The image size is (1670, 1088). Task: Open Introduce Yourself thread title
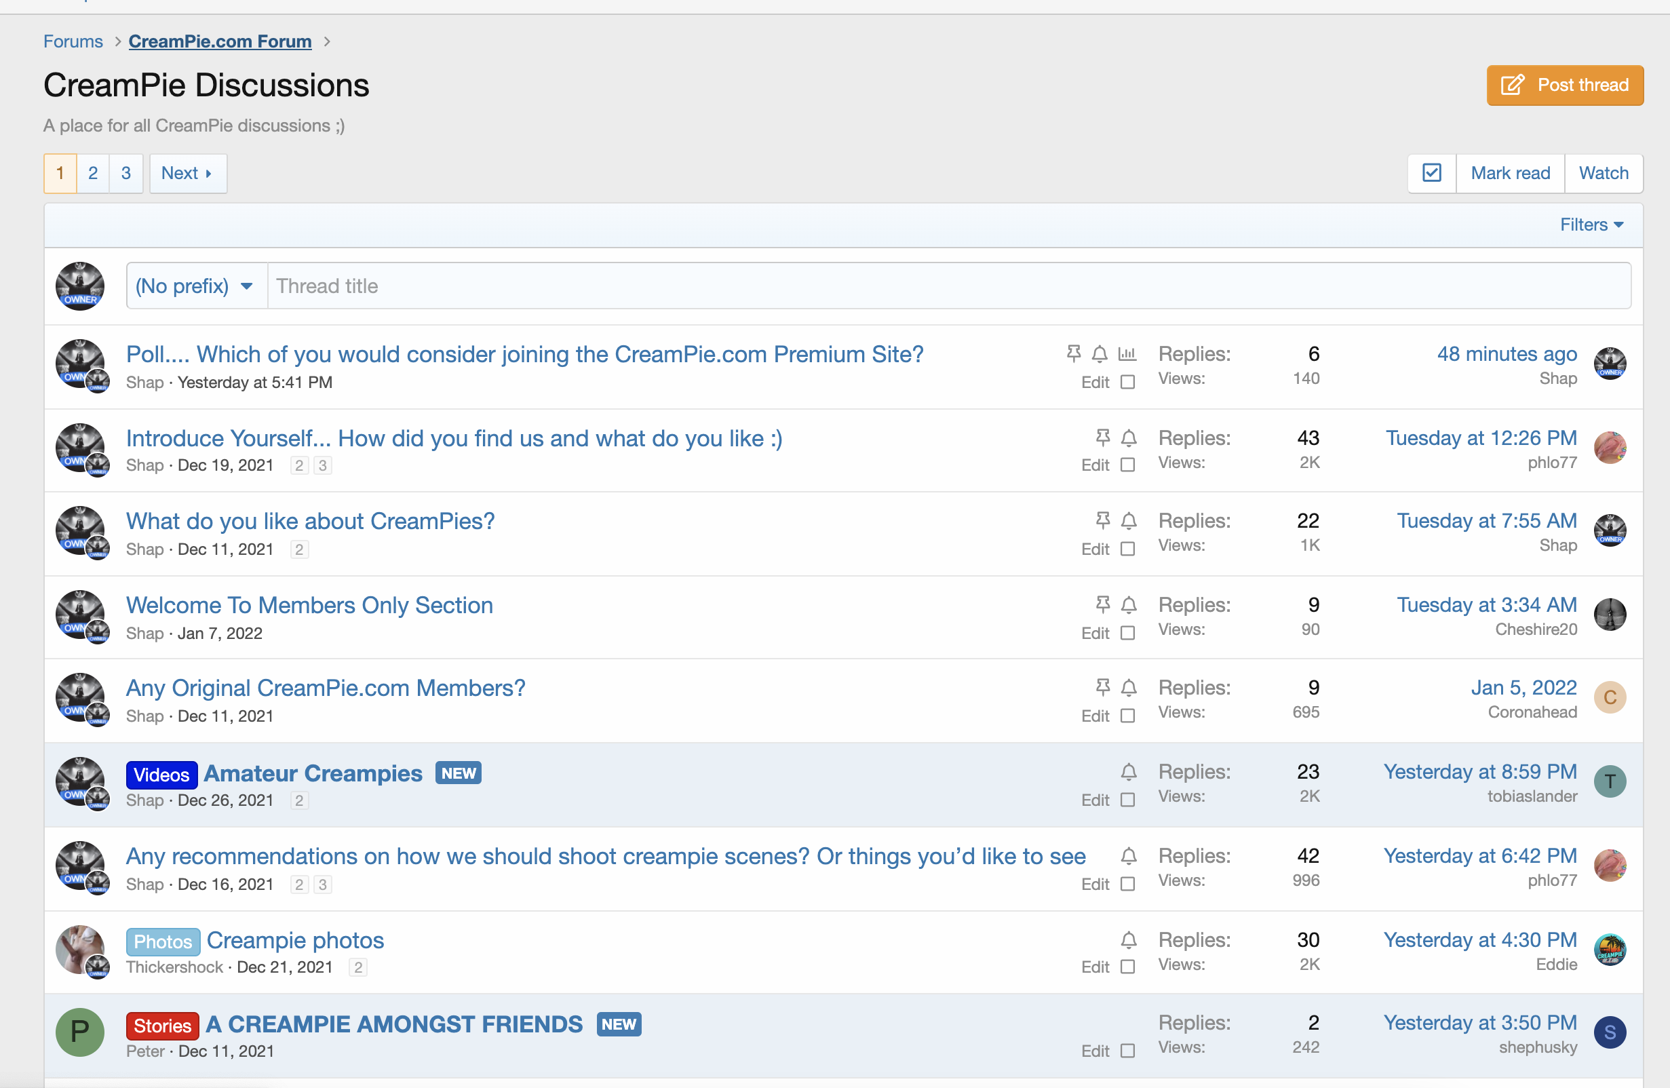pyautogui.click(x=454, y=438)
